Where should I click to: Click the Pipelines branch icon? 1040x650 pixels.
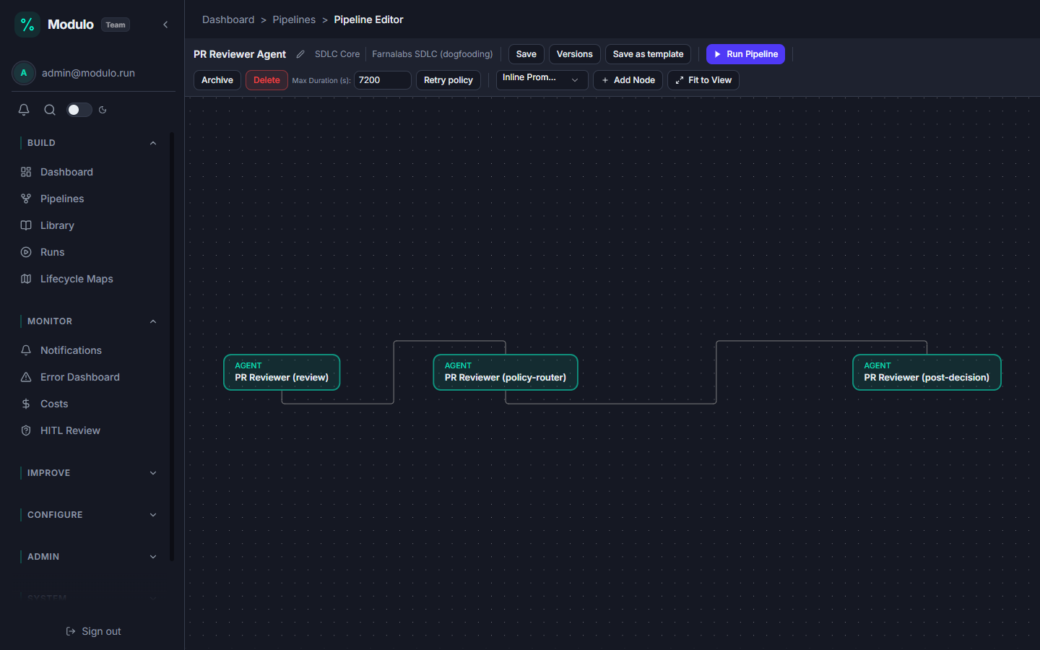coord(26,199)
